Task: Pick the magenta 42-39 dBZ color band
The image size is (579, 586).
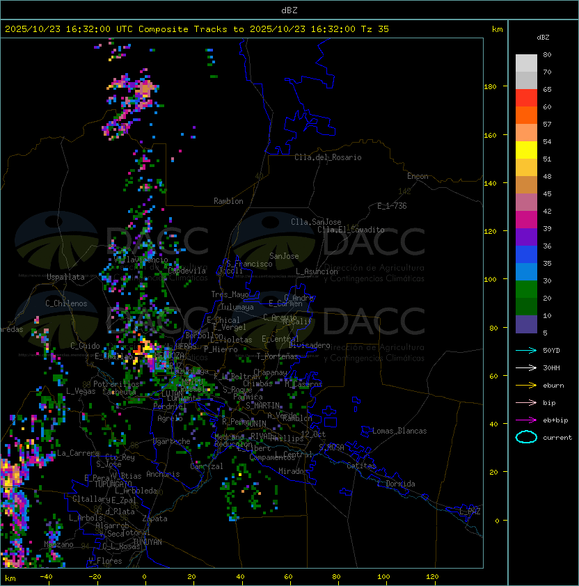Action: pyautogui.click(x=526, y=219)
